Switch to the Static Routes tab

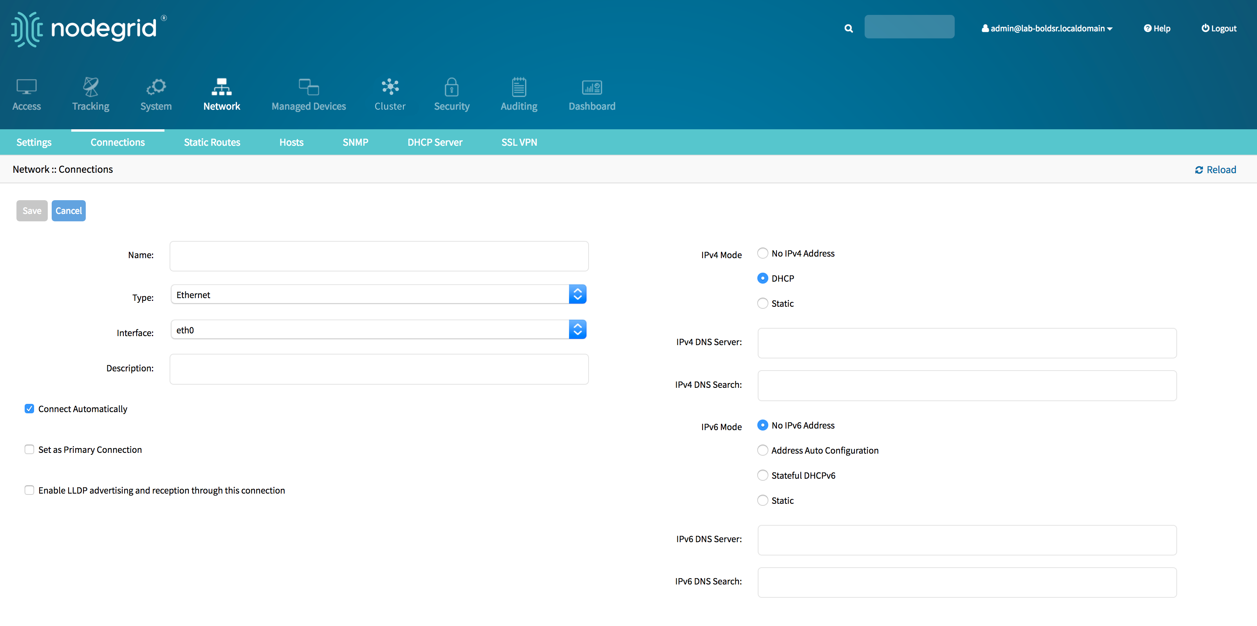tap(212, 142)
